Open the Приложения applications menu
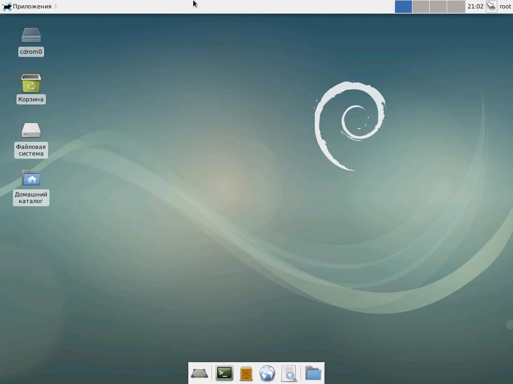Image resolution: width=513 pixels, height=384 pixels. (27, 7)
